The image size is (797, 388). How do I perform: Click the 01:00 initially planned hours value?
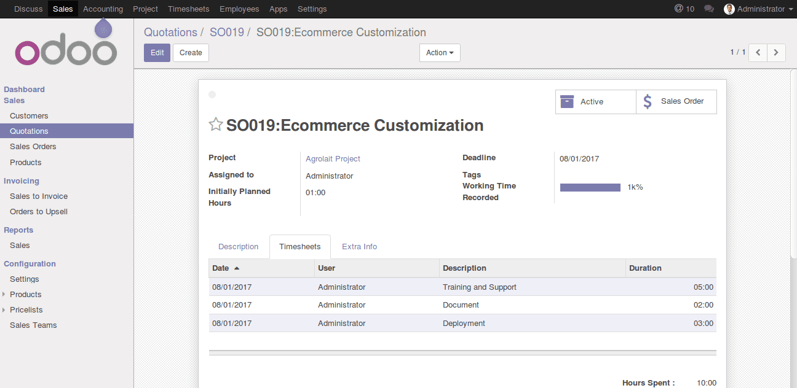(315, 193)
